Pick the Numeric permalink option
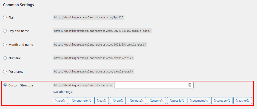Screen dimensions: 257x109 5,58
